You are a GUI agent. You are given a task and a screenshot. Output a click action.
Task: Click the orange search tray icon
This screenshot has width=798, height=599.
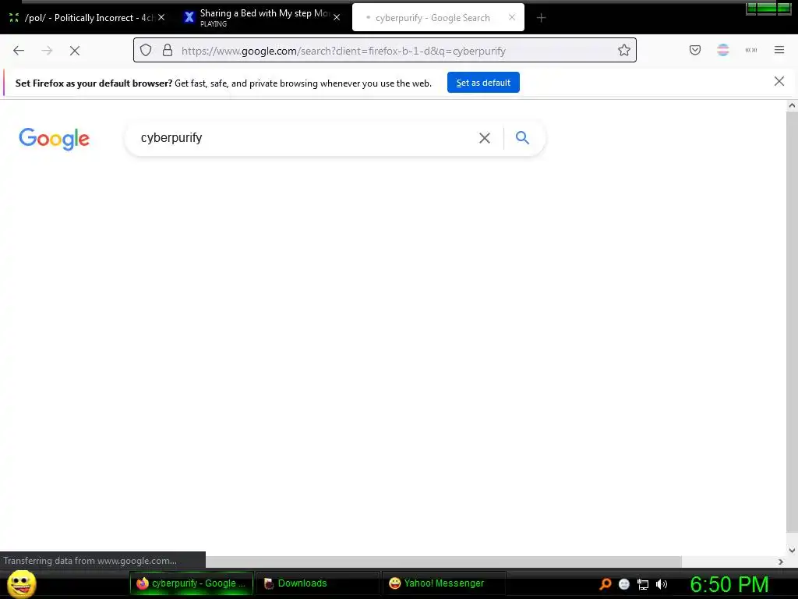click(605, 584)
